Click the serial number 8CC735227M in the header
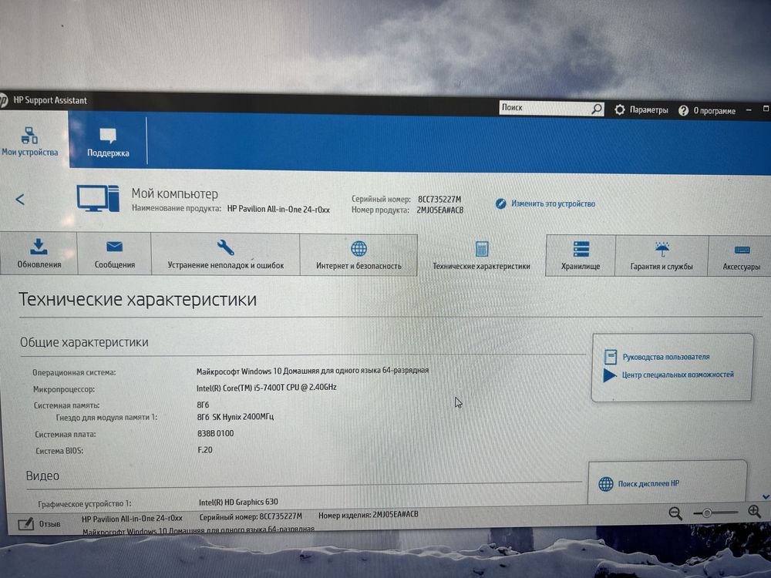 point(439,199)
